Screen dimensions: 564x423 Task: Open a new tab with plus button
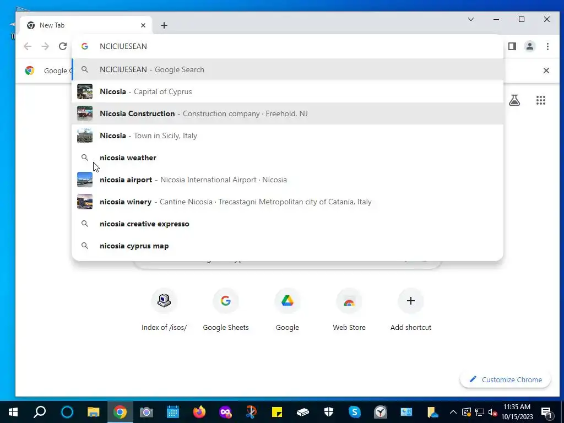164,25
